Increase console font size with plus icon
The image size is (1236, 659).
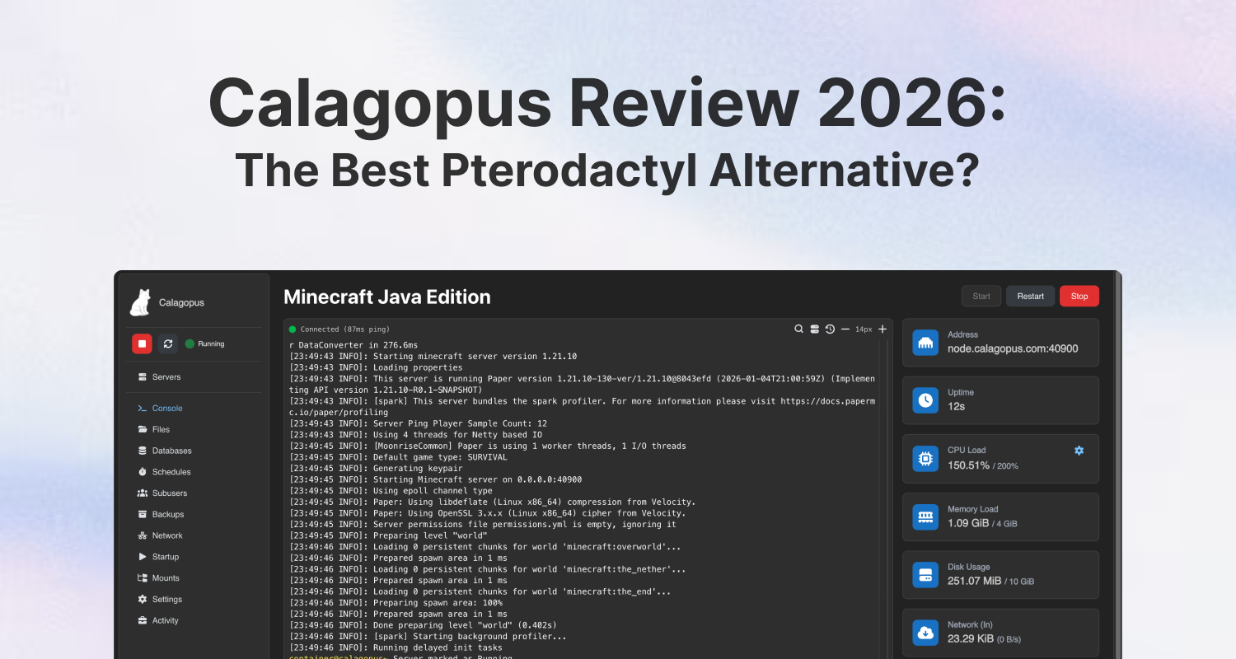[883, 329]
